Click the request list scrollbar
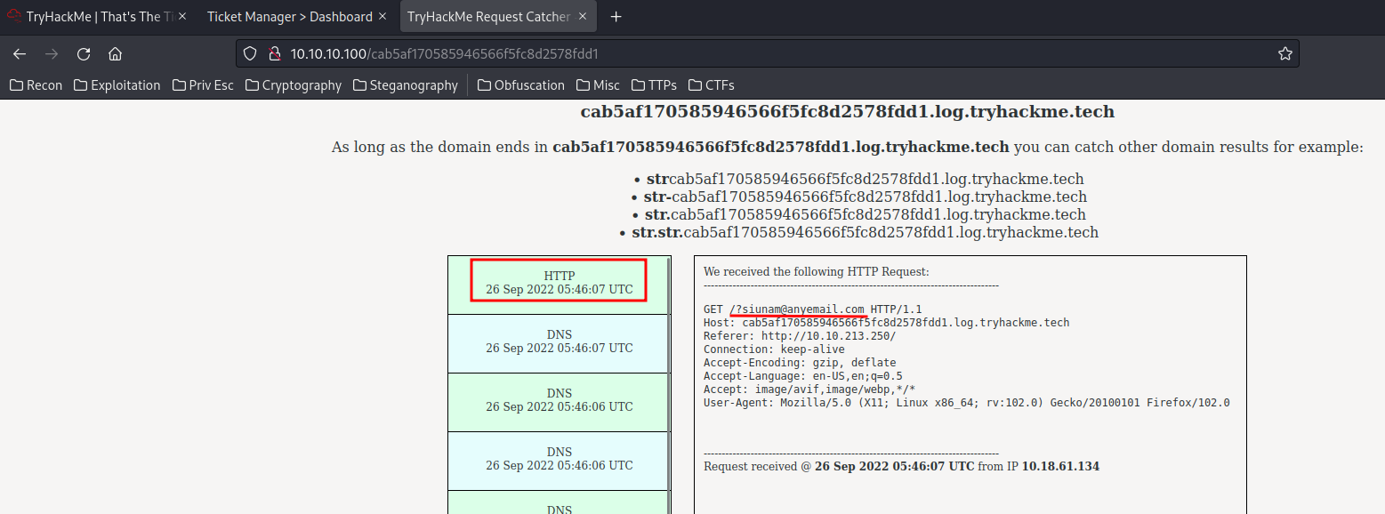Viewport: 1385px width, 514px height. pyautogui.click(x=670, y=385)
